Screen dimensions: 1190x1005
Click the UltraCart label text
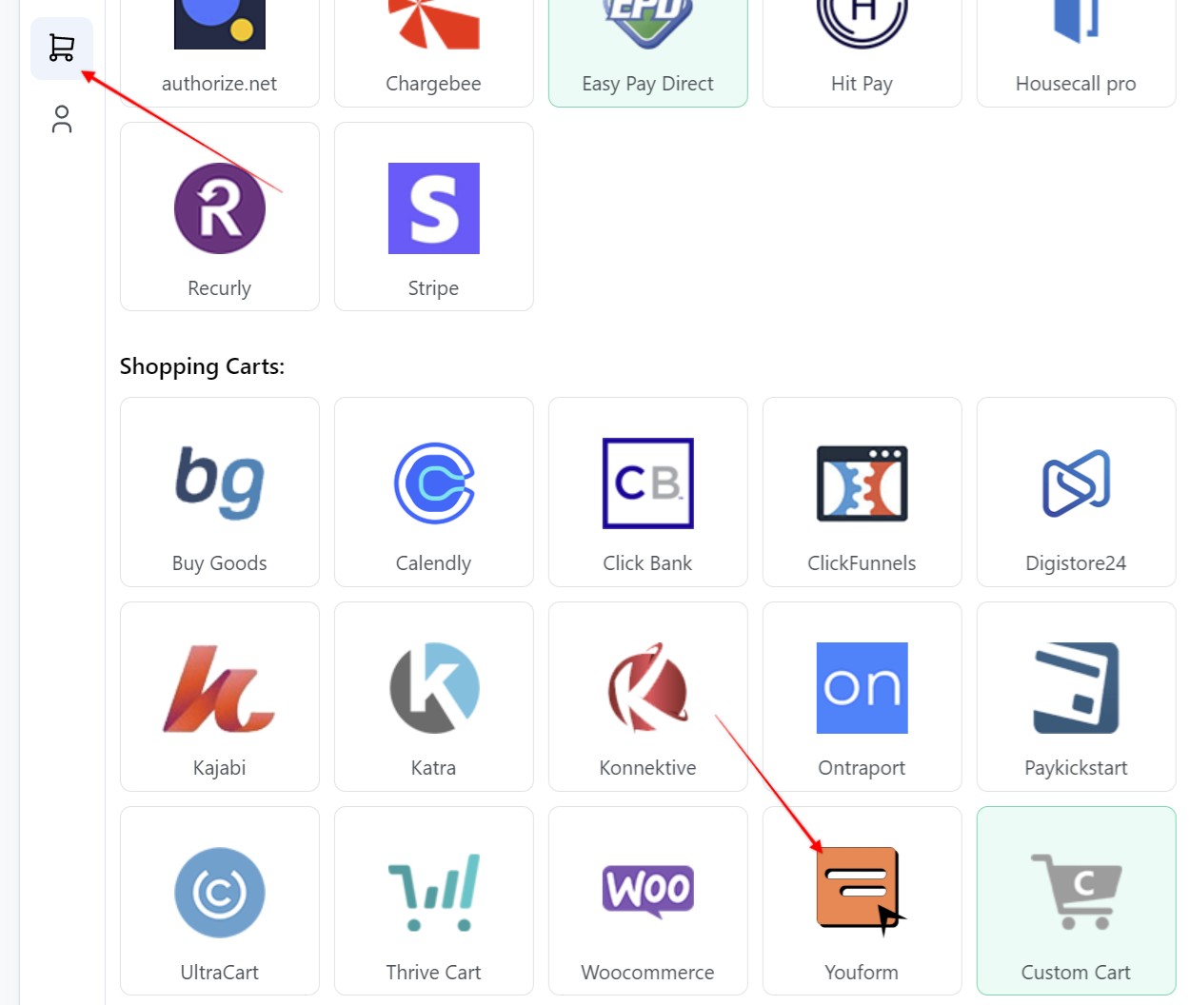220,973
